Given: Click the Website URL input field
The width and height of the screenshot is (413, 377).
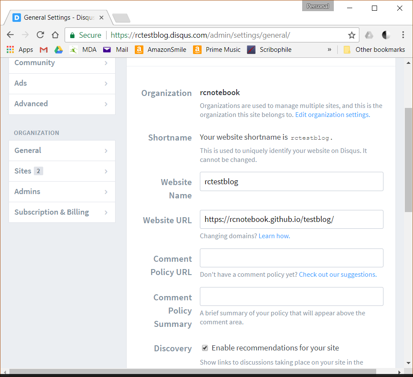Looking at the screenshot, I should pos(291,219).
